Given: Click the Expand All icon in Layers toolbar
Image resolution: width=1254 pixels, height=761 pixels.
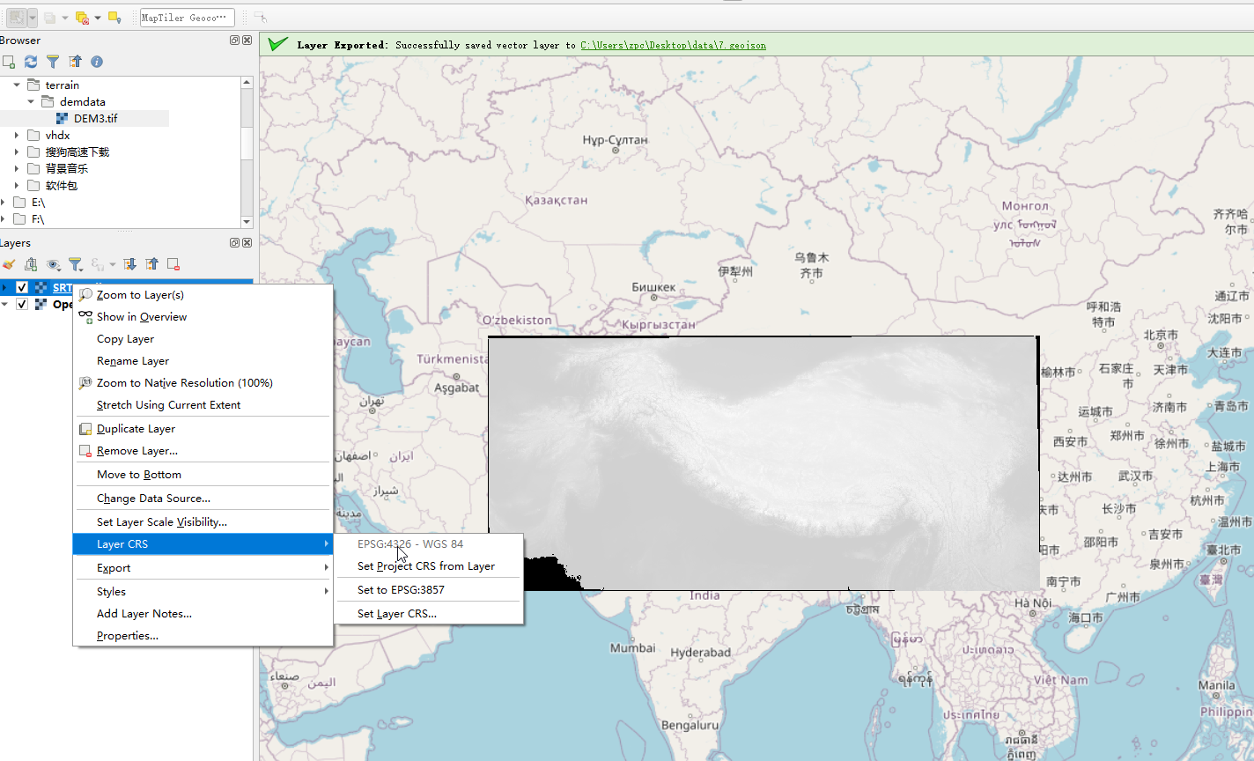Looking at the screenshot, I should tap(129, 264).
